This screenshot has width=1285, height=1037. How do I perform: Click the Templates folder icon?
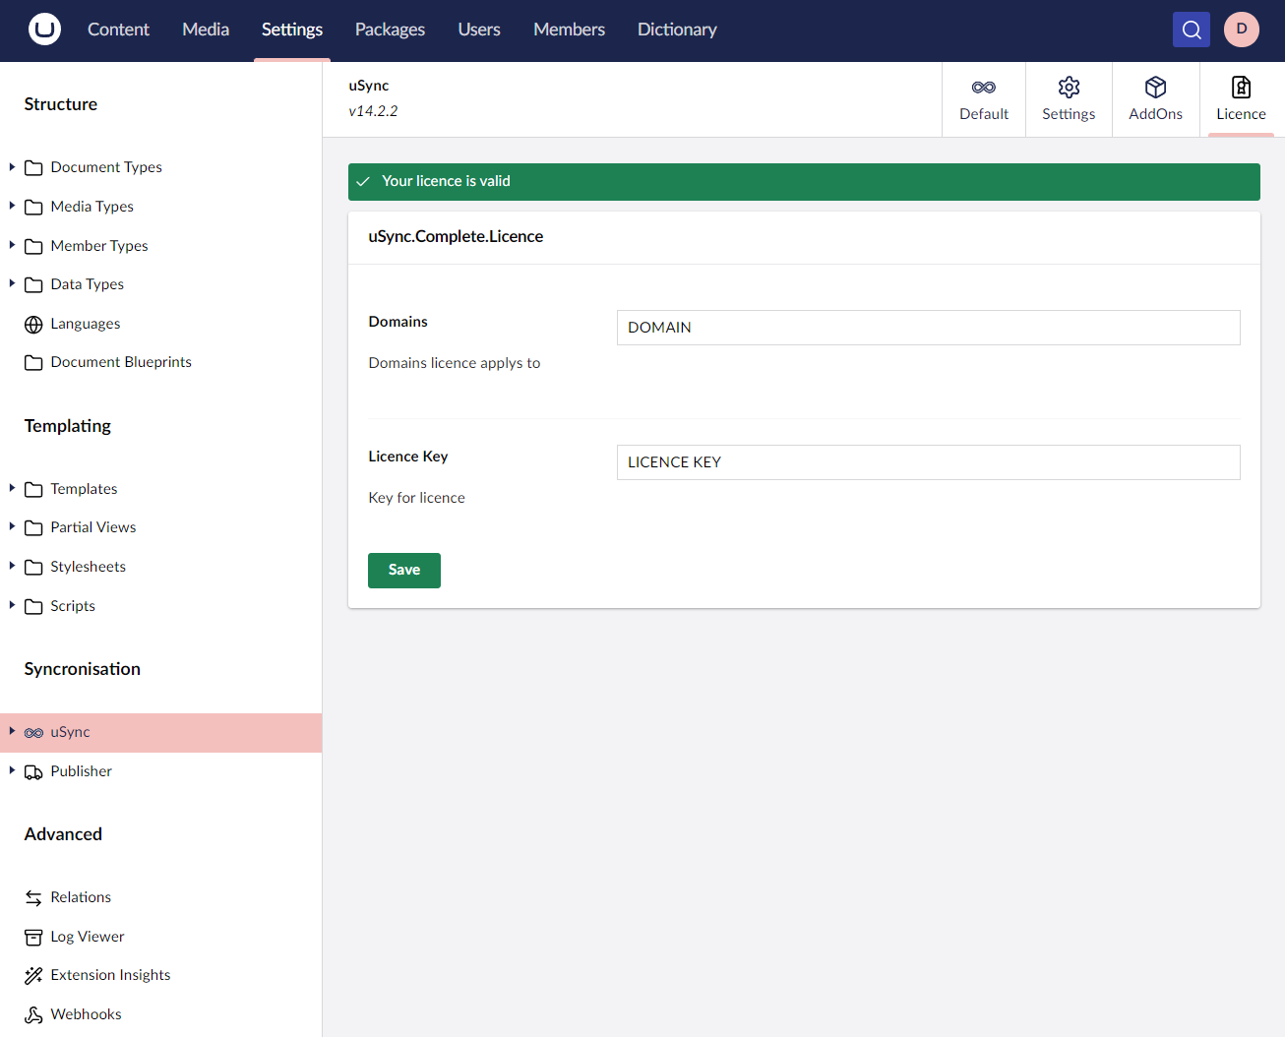tap(33, 489)
